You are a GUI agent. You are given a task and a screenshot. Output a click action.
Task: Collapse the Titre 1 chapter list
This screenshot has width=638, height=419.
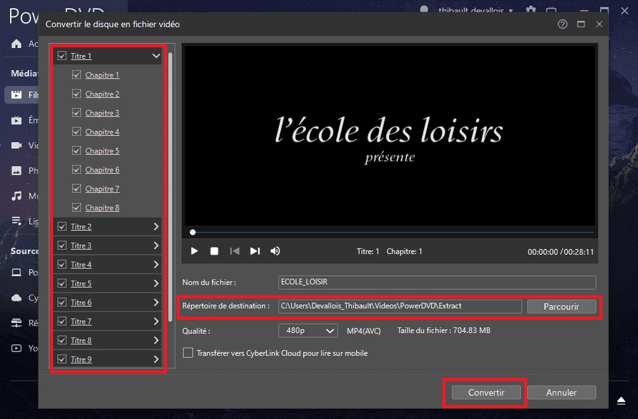(156, 56)
